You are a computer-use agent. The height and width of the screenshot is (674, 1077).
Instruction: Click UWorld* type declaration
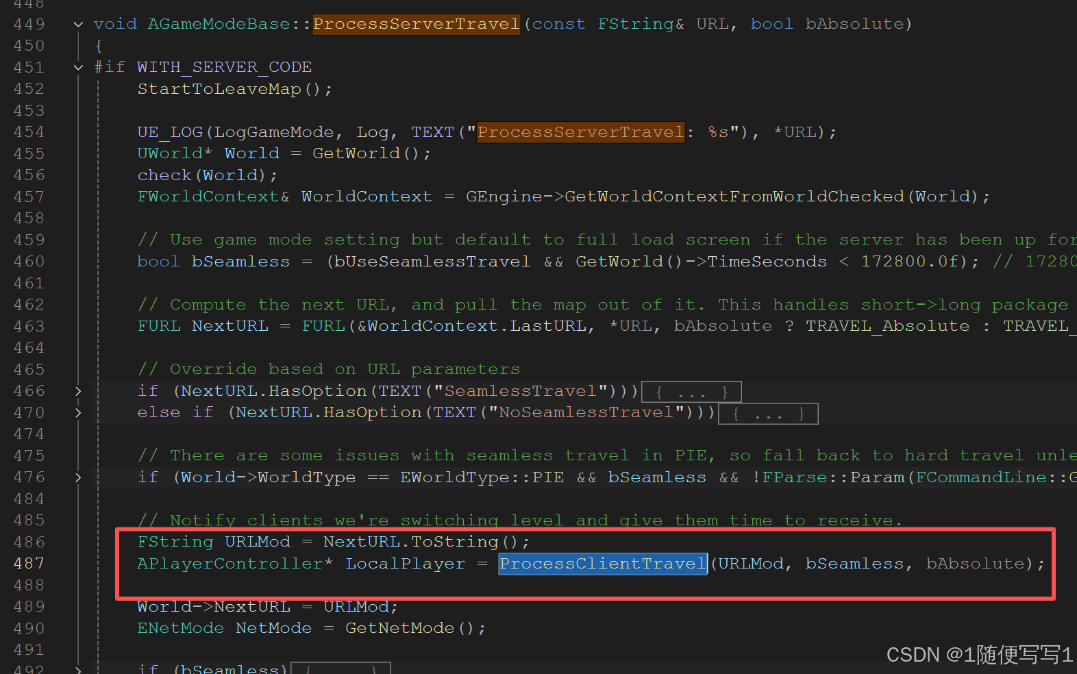[175, 153]
